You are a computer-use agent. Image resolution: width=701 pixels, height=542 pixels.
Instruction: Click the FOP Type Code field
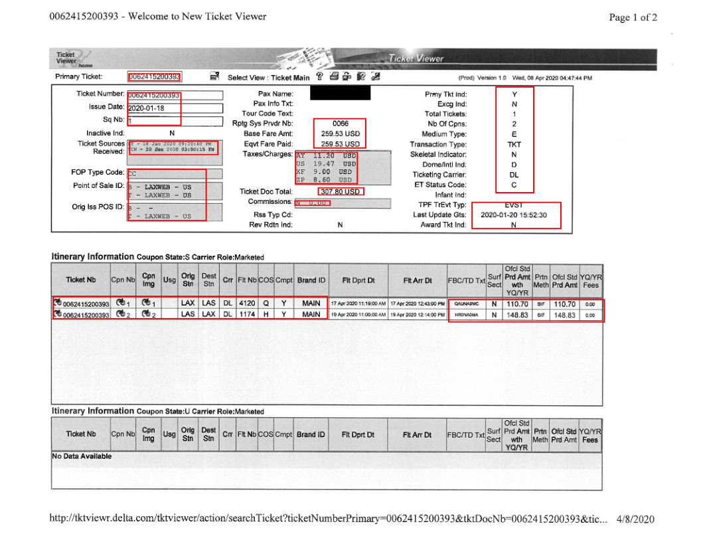[x=166, y=173]
